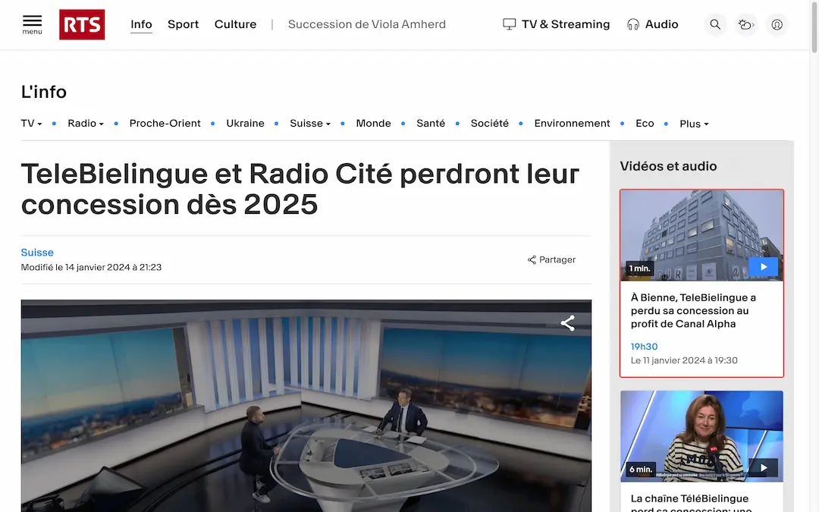Open the TeleBielingue building video thumbnail
The image size is (819, 512).
(701, 235)
